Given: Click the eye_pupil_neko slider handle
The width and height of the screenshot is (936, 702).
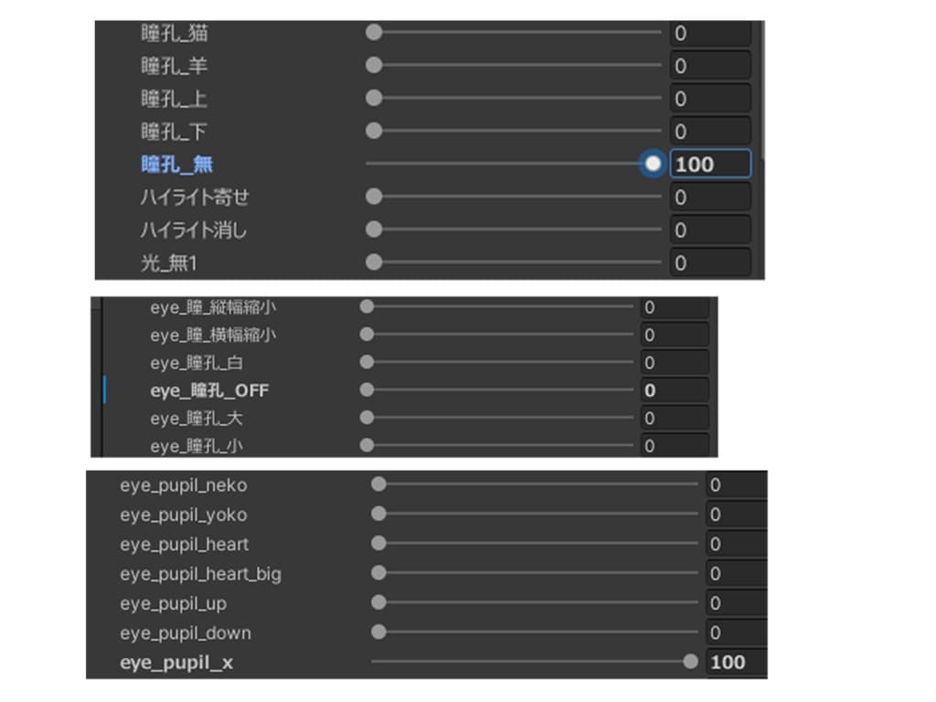Looking at the screenshot, I should coord(378,484).
